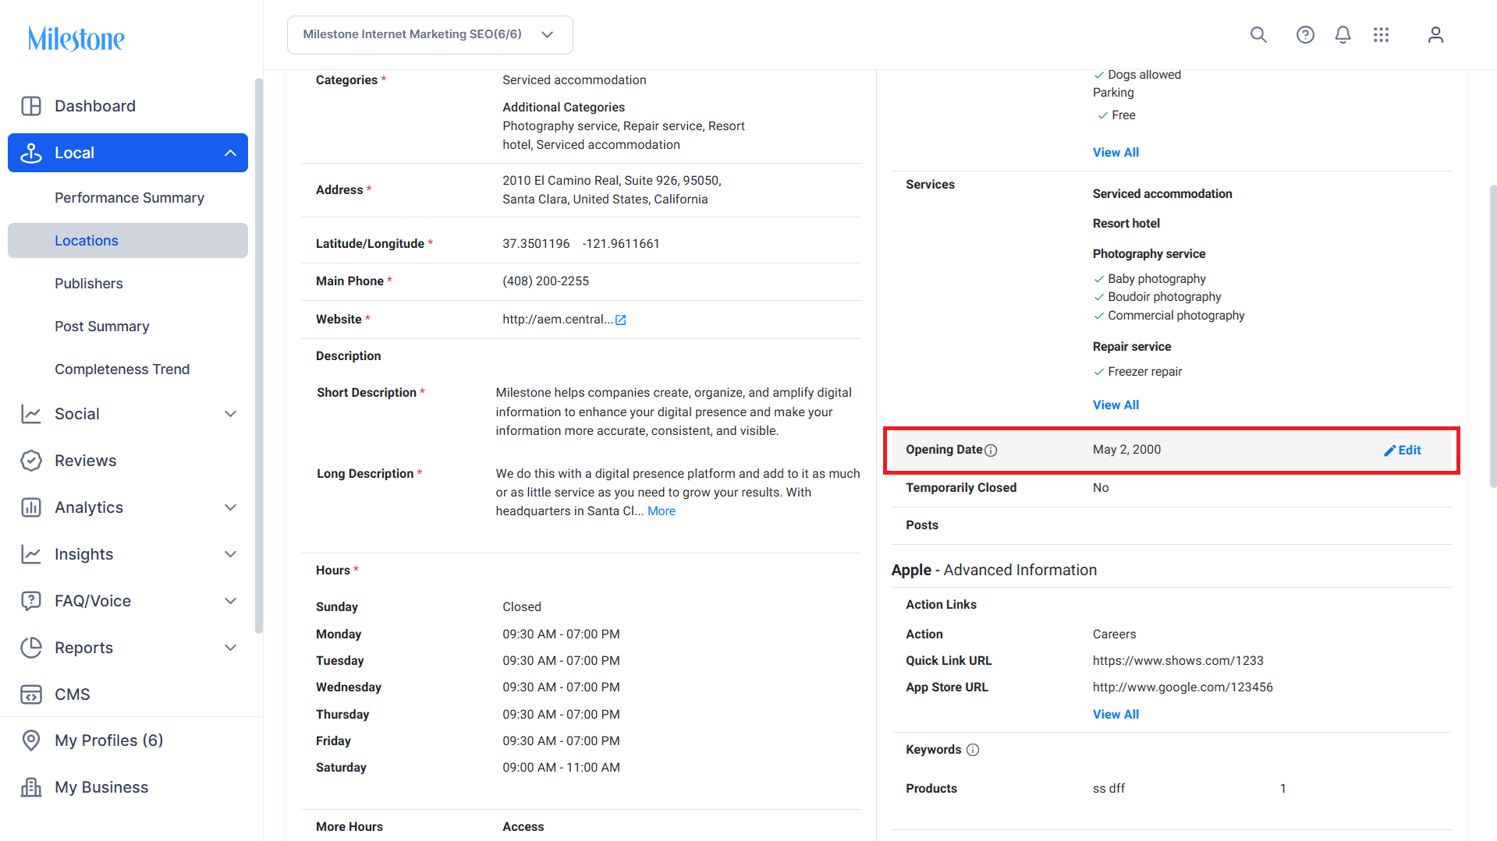The width and height of the screenshot is (1497, 841).
Task: Open the aem.central website link
Action: pyautogui.click(x=558, y=320)
